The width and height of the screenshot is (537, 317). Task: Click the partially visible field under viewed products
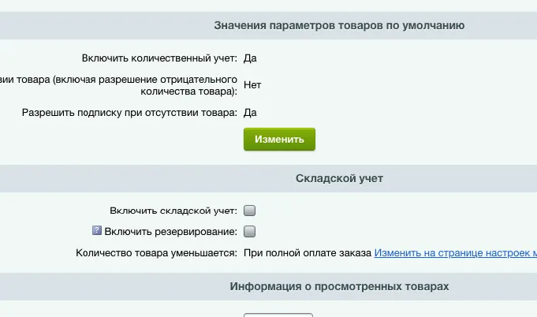coord(278,314)
